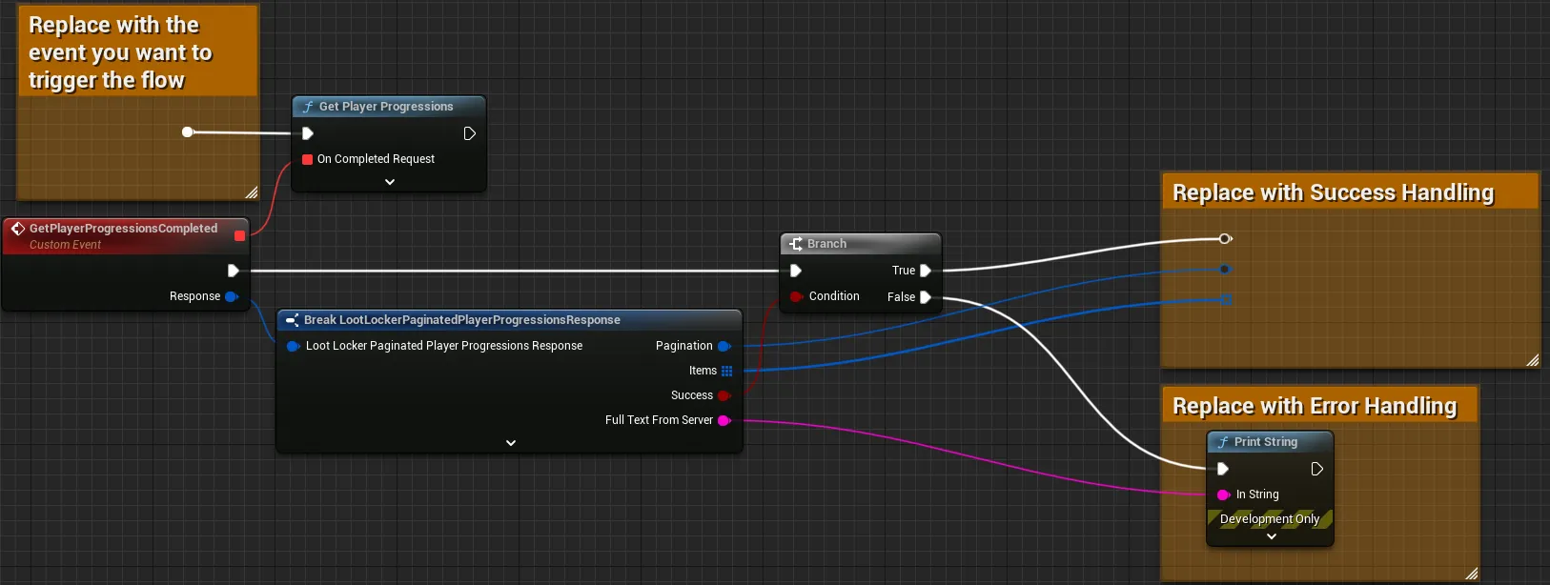Screen dimensions: 1550x585
Task: Click Get Player Progressions output exec pin
Action: point(469,133)
